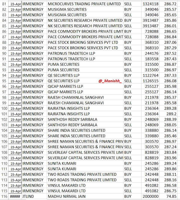Click price cell 285.65
The width and height of the screenshot is (180, 200).
(x=168, y=15)
